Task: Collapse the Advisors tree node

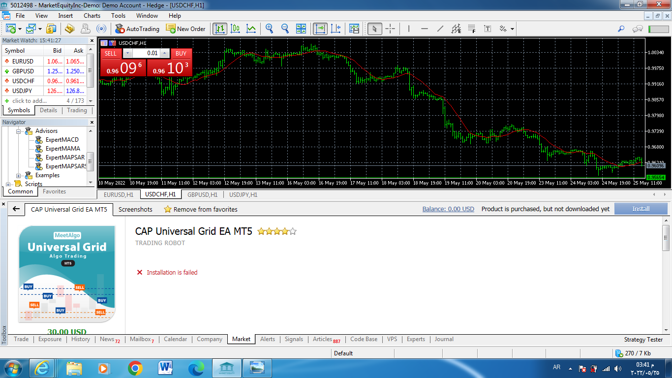Action: [19, 131]
